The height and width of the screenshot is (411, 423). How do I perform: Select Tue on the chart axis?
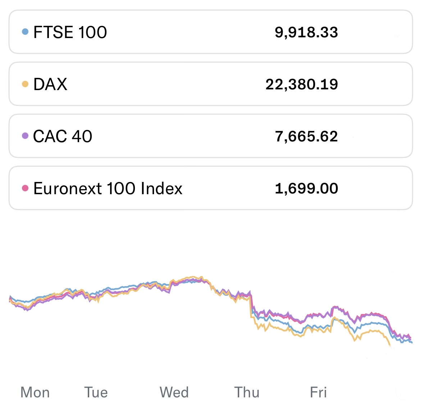pos(96,392)
